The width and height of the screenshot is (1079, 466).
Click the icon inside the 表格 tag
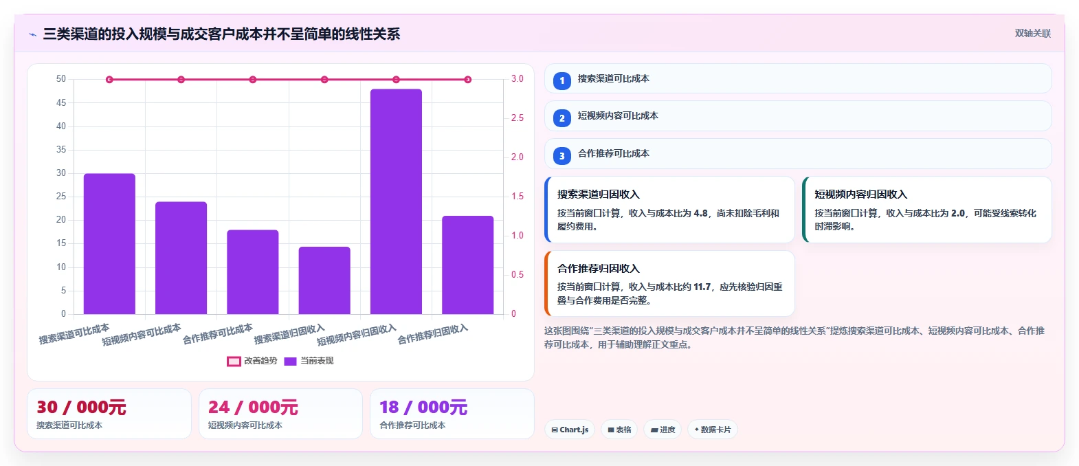click(611, 430)
